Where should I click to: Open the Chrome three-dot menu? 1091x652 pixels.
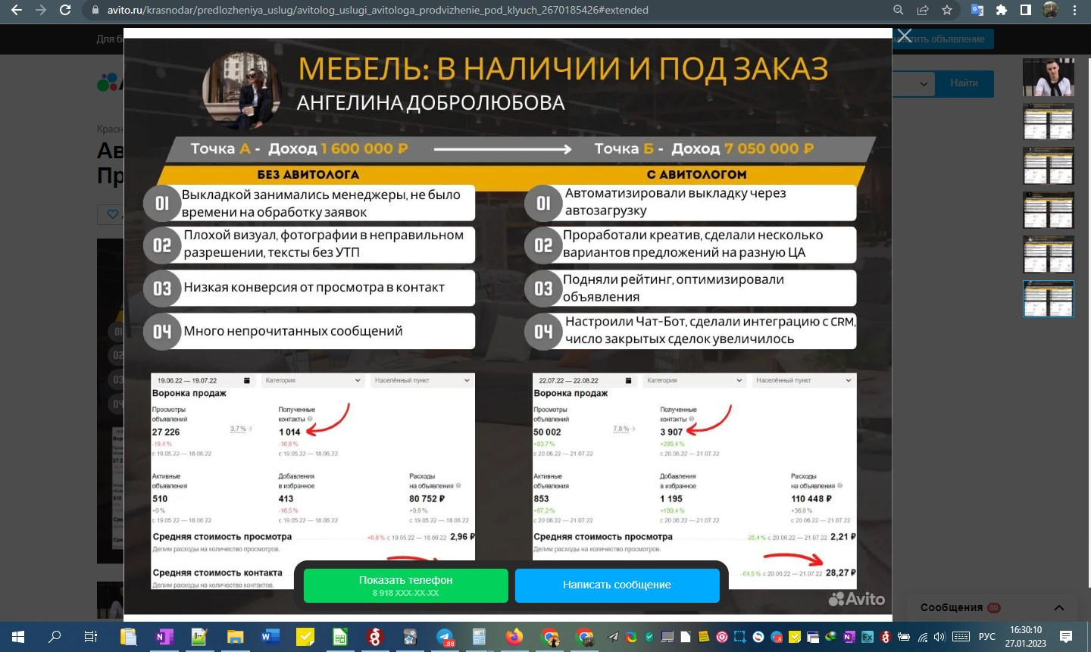1074,11
